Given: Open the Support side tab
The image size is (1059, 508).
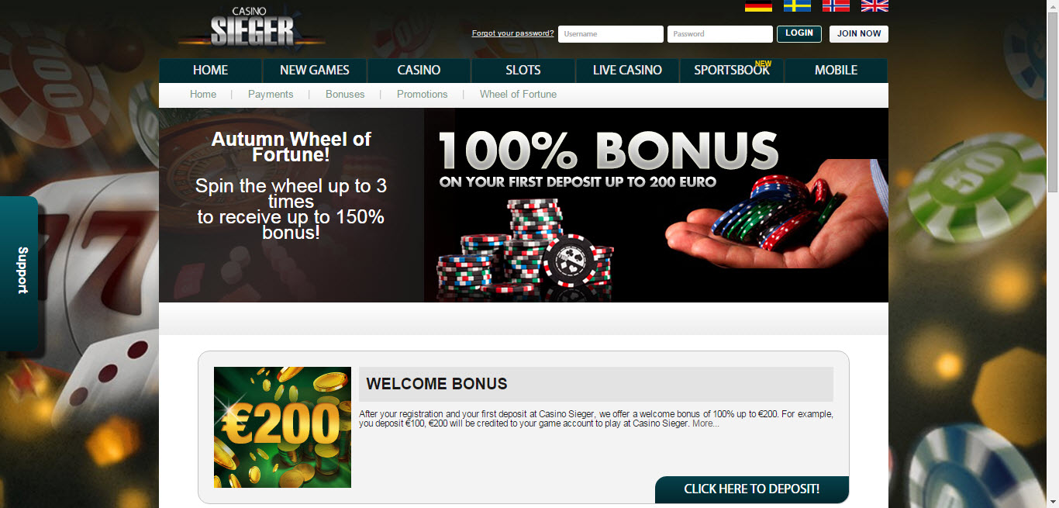Looking at the screenshot, I should pyautogui.click(x=19, y=271).
